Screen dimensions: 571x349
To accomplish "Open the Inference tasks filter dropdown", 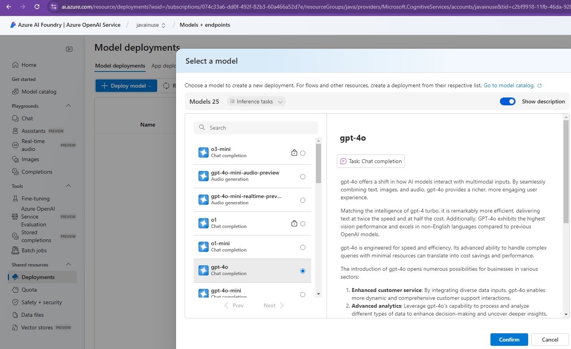I will pos(256,101).
